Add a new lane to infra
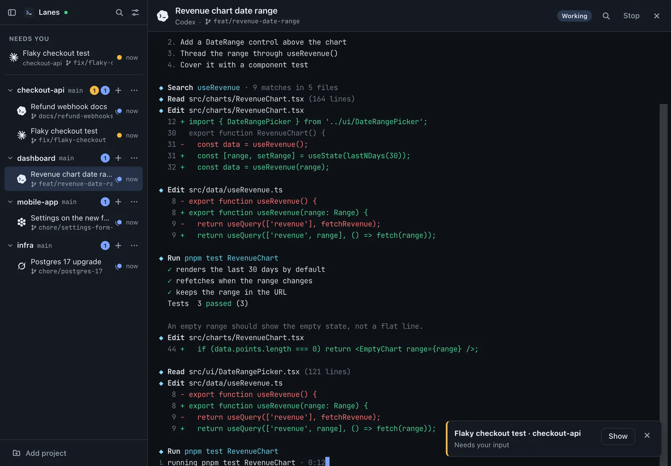The width and height of the screenshot is (671, 466). 118,245
